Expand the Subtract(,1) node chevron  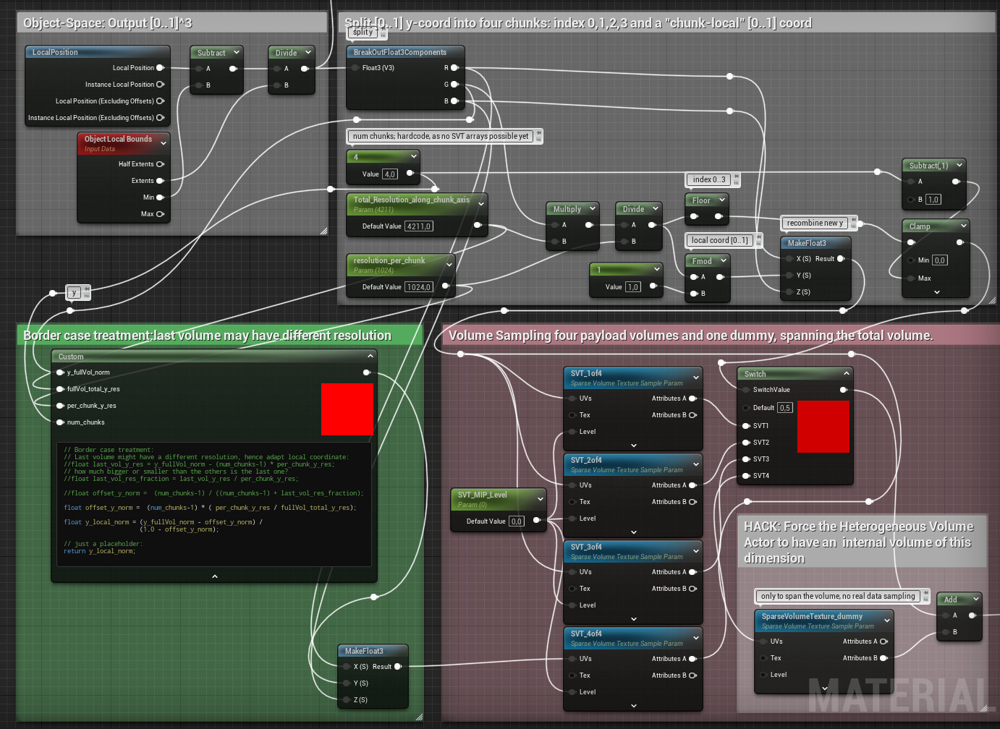coord(959,165)
